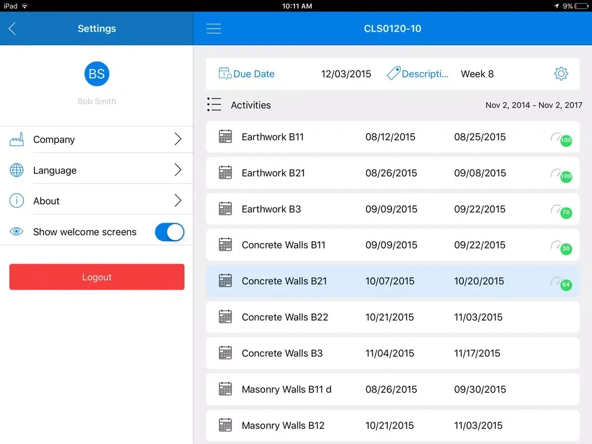Click end date 09/30/2015 of Masonry Walls B11 d
This screenshot has width=592, height=444.
coord(479,389)
